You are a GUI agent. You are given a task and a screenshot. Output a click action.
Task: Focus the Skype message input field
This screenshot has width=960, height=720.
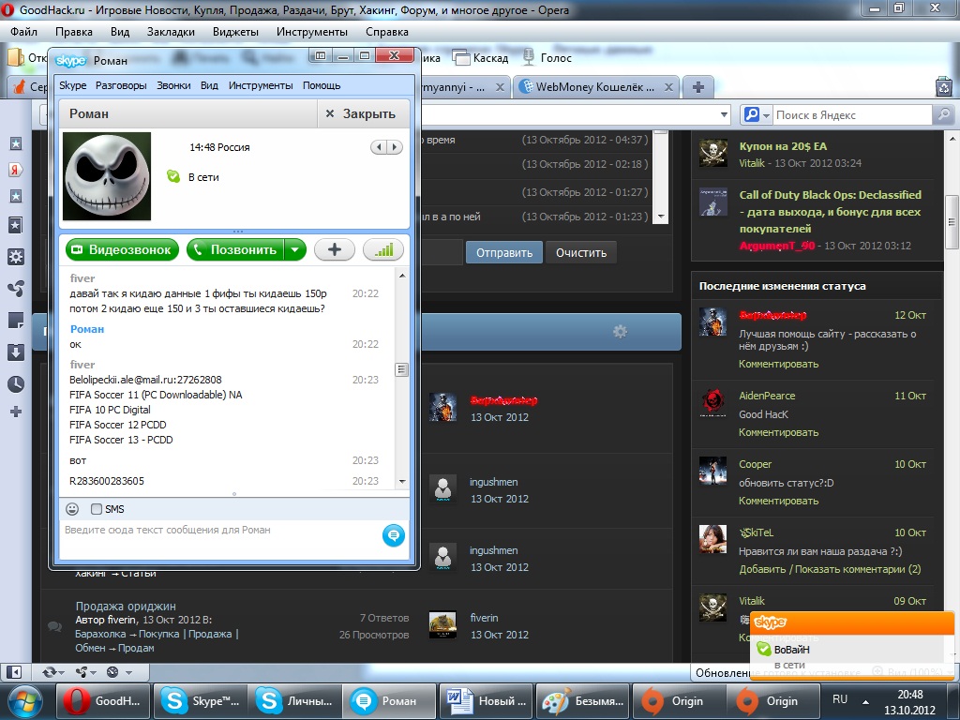point(220,539)
